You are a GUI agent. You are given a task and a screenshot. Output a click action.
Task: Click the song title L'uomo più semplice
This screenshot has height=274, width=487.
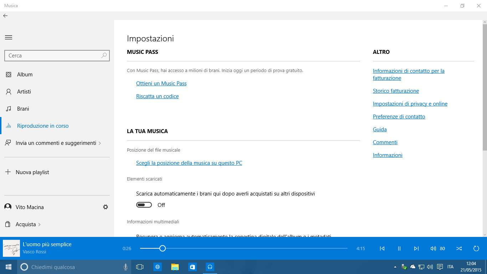pyautogui.click(x=47, y=244)
